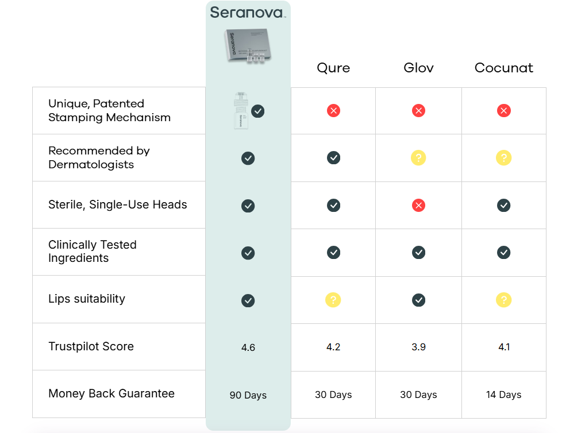This screenshot has width=562, height=433.
Task: Click Seranova's 4.6 Trustpilot score
Action: tap(248, 347)
